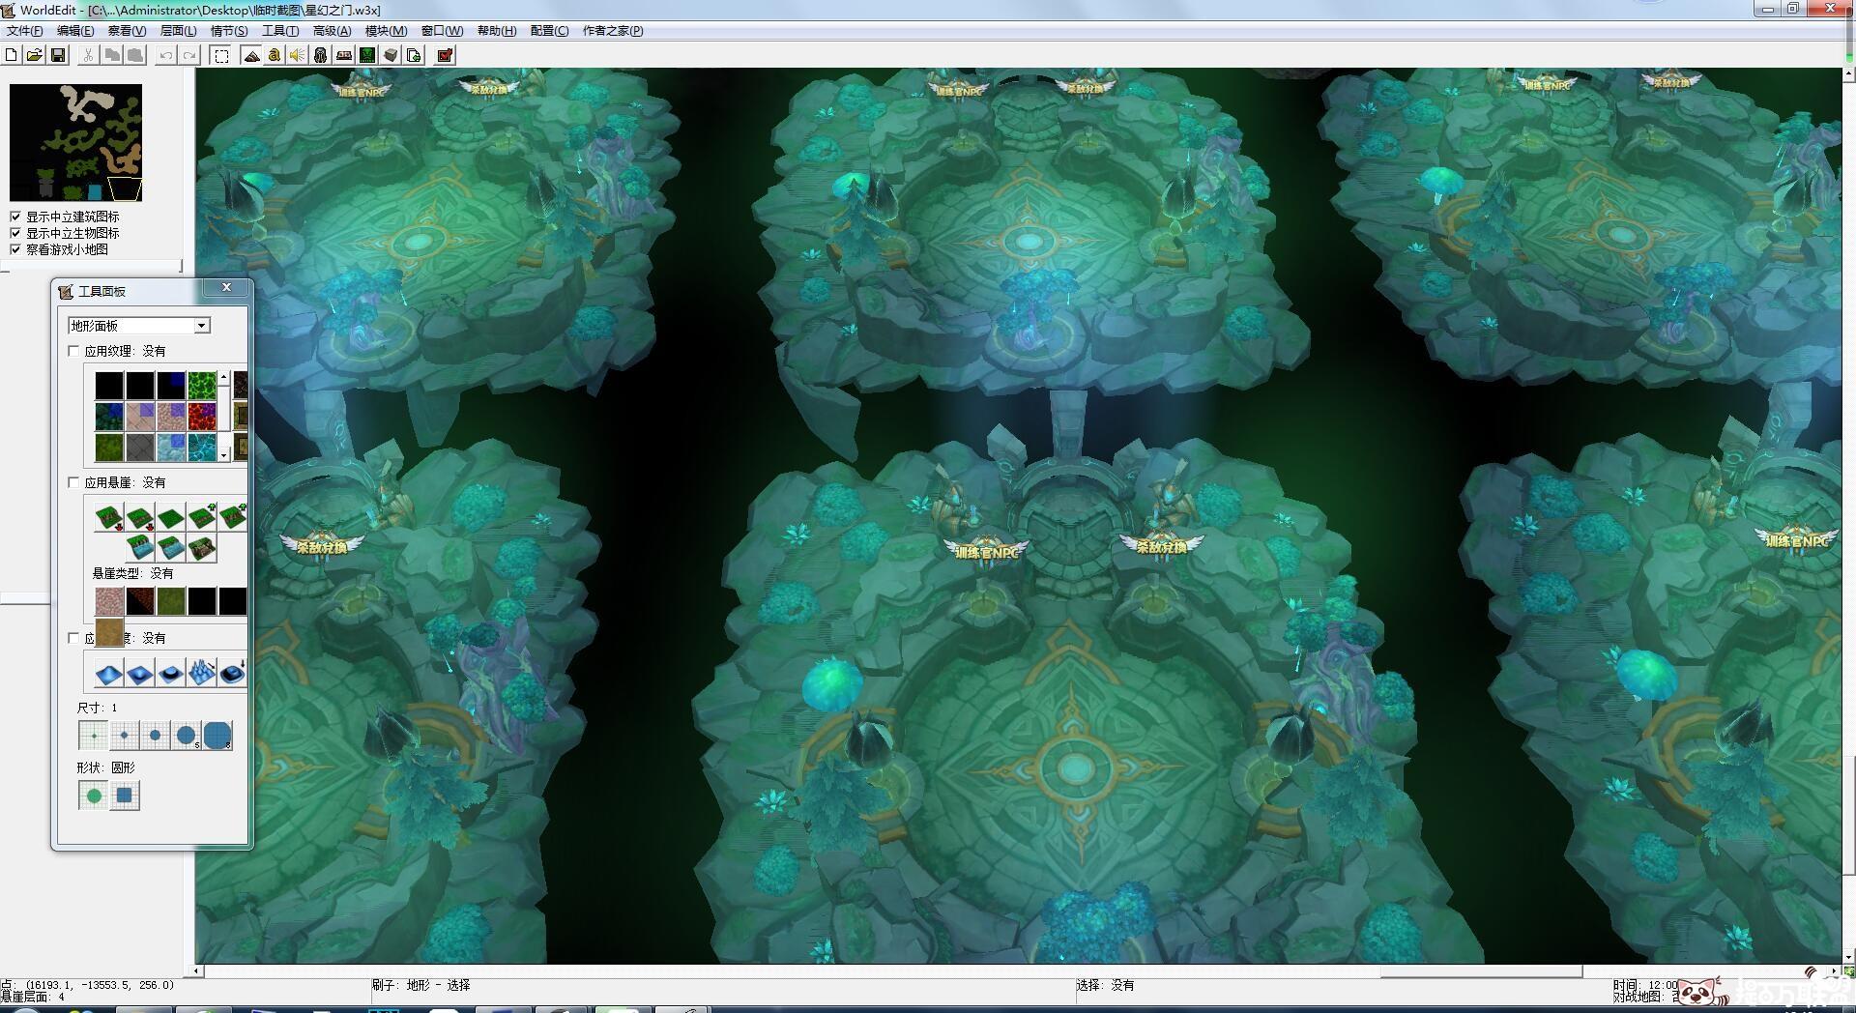Viewport: 1856px width, 1013px height.
Task: Select the square brush shape
Action: pyautogui.click(x=125, y=796)
